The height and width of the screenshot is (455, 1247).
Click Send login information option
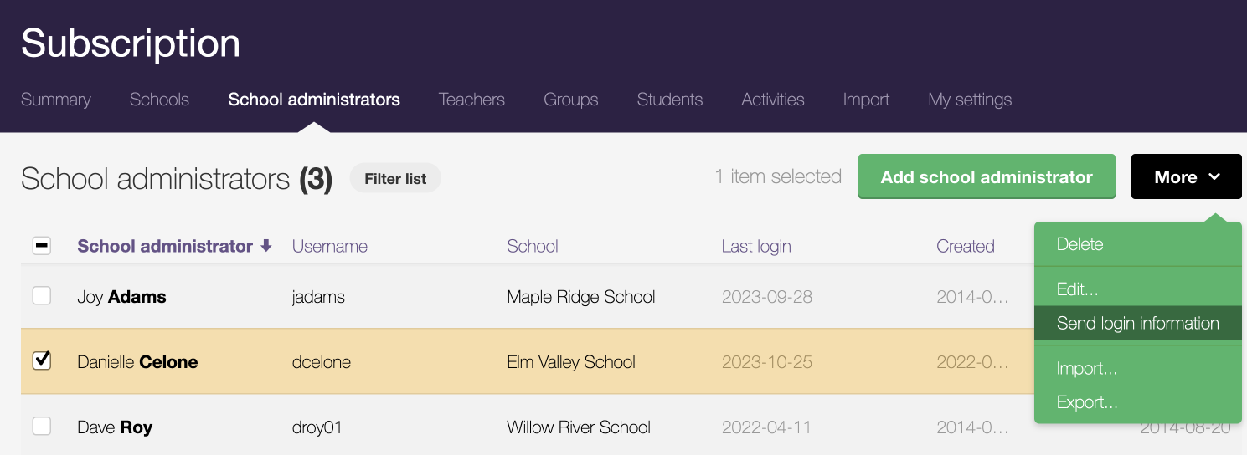click(x=1137, y=324)
